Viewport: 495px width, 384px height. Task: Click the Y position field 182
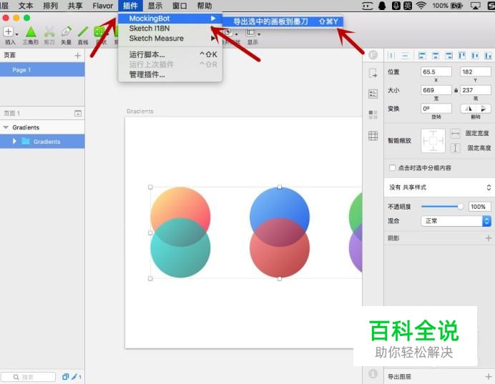[476, 72]
